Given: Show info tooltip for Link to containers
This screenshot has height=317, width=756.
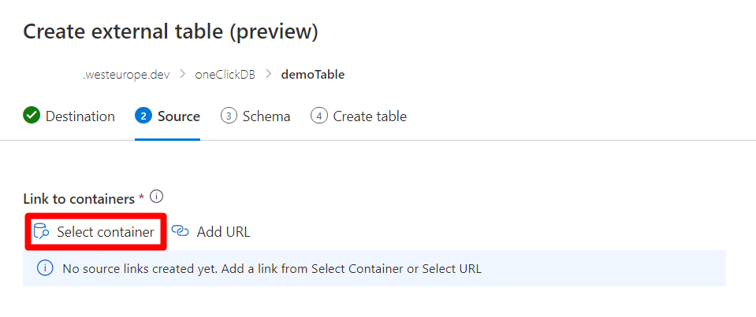Looking at the screenshot, I should pyautogui.click(x=156, y=197).
